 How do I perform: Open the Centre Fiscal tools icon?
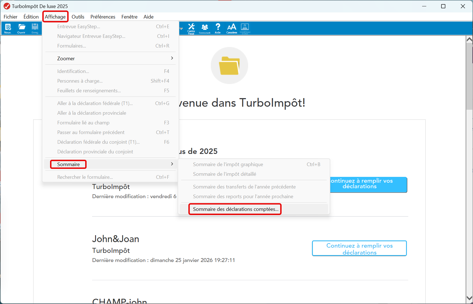pos(191,28)
